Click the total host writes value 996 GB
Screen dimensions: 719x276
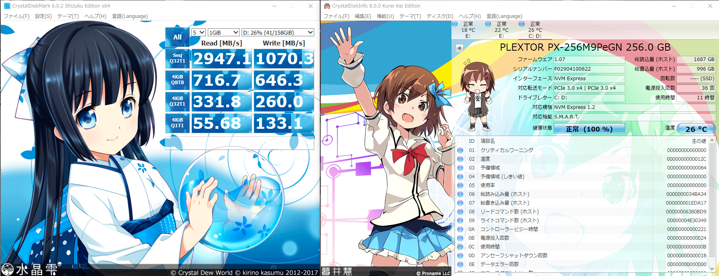[696, 69]
